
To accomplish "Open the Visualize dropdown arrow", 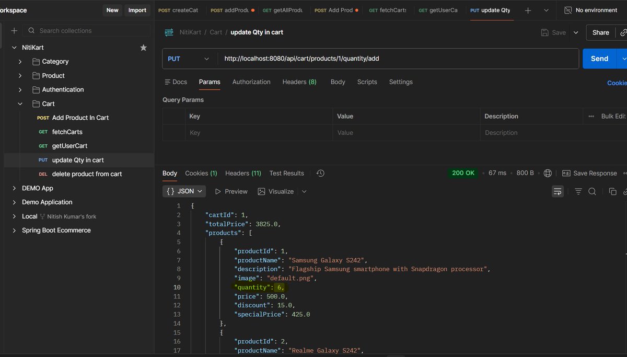I will click(x=304, y=192).
